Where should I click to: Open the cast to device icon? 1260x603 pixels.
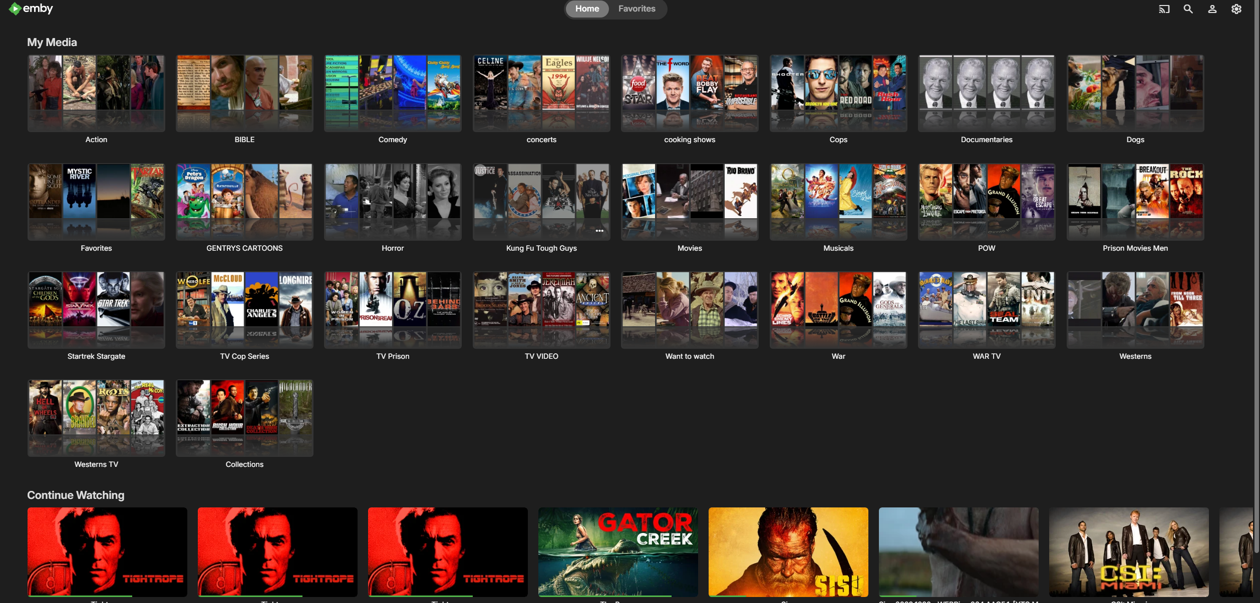(1164, 9)
